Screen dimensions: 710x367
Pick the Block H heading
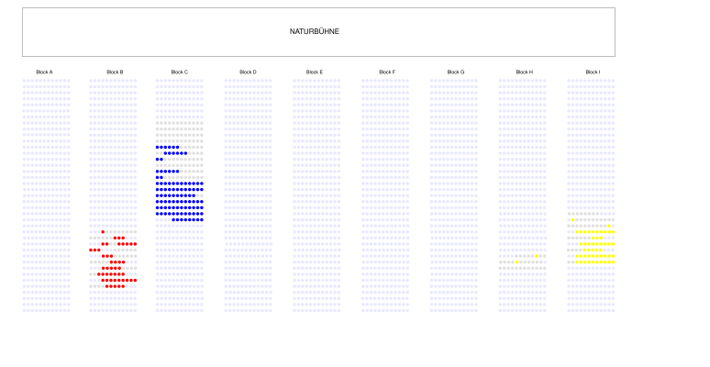click(524, 72)
